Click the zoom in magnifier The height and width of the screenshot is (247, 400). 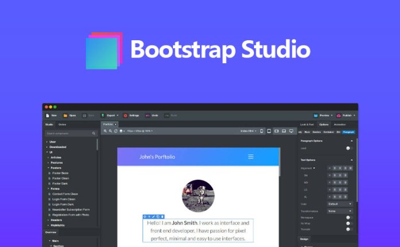(105, 131)
